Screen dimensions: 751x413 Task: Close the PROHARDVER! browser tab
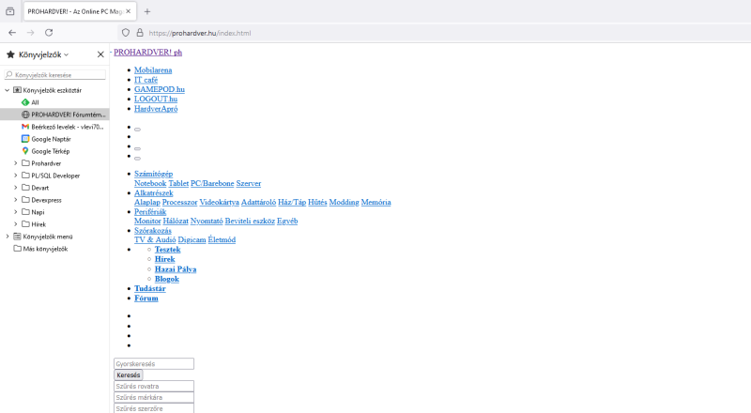click(128, 11)
